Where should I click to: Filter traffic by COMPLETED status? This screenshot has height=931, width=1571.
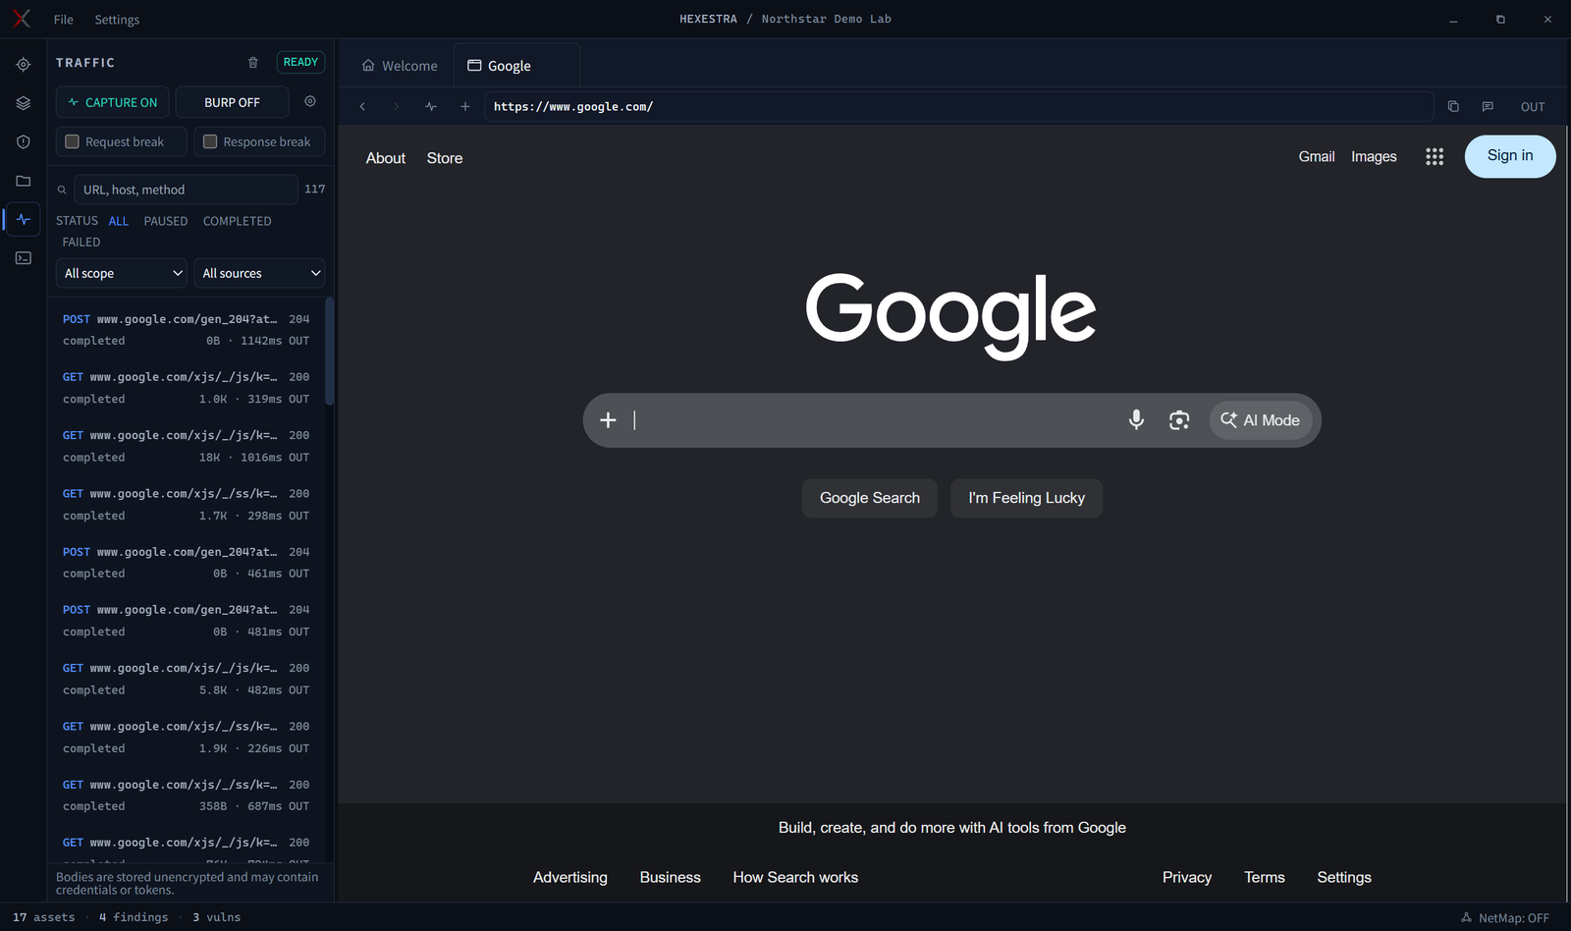238,221
